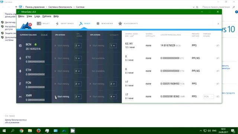
Task: Open BCN CPU cores dropdown
Action: [78, 45]
